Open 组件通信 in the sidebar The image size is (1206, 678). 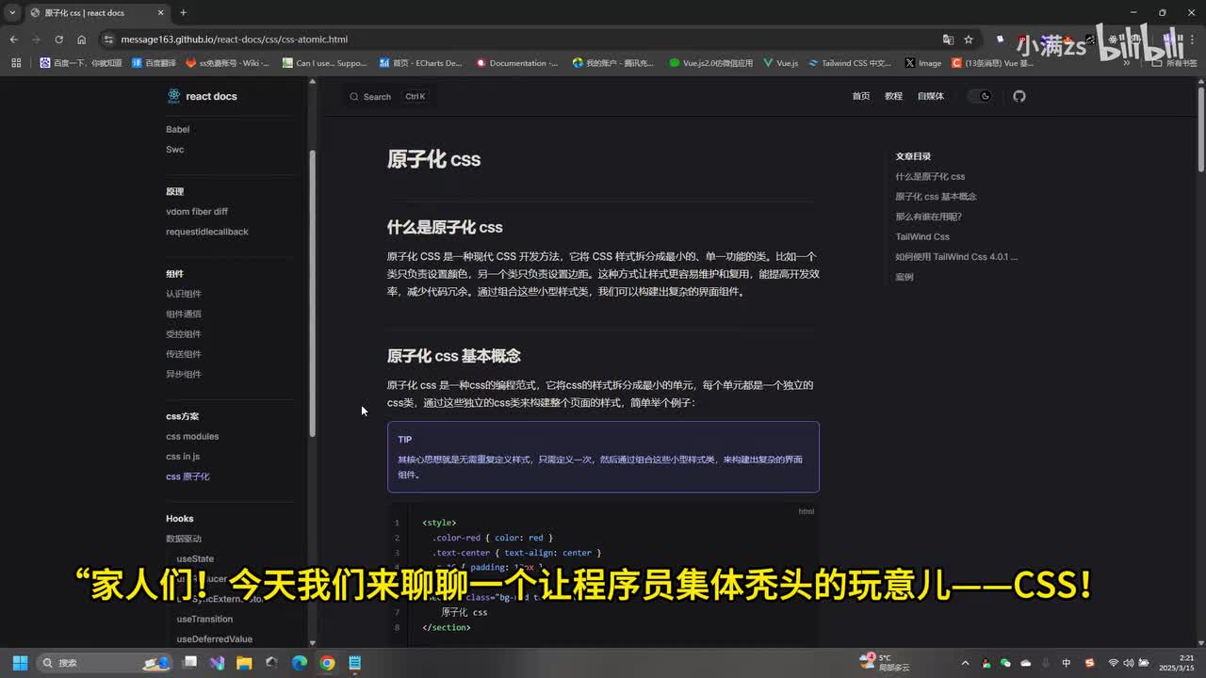click(184, 314)
